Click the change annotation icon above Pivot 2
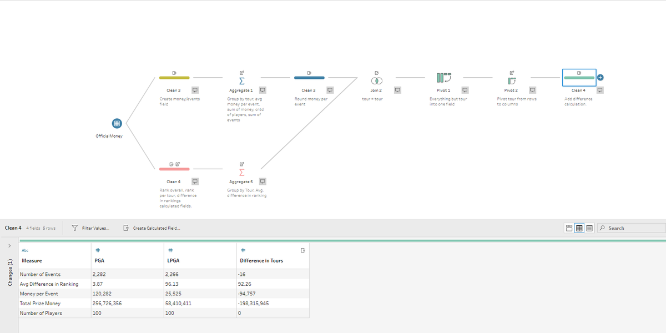This screenshot has width=666, height=333. coord(512,72)
